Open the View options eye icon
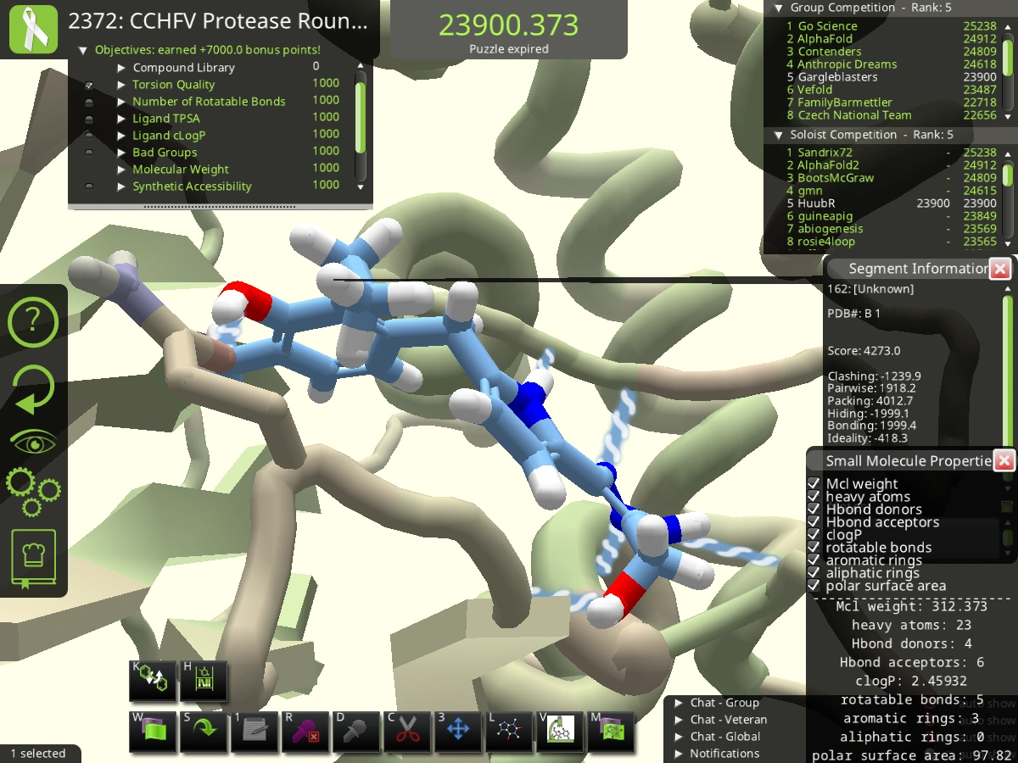The image size is (1018, 763). click(x=32, y=440)
